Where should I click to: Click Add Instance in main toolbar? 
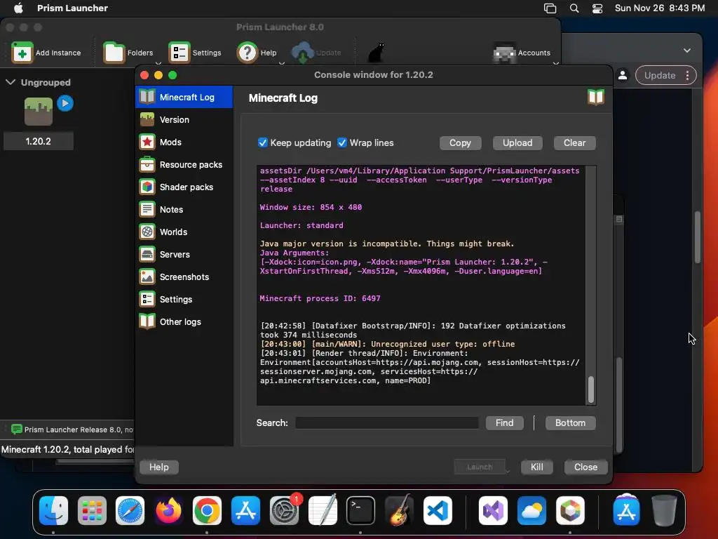(x=46, y=53)
